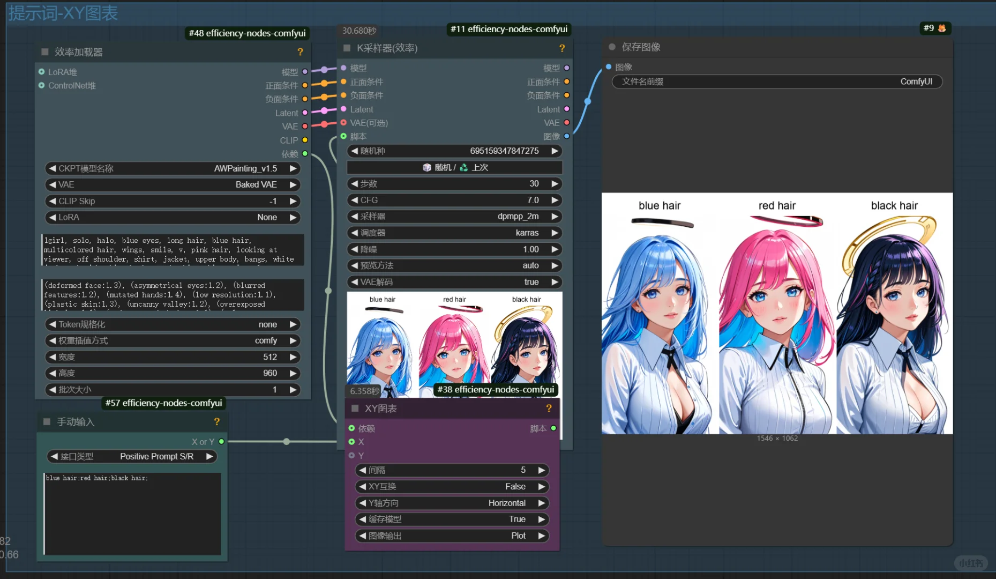Click the 图像 input socket on 保存图像
996x579 pixels.
tap(609, 66)
